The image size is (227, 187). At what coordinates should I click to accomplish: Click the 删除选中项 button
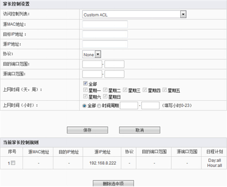point(113,183)
